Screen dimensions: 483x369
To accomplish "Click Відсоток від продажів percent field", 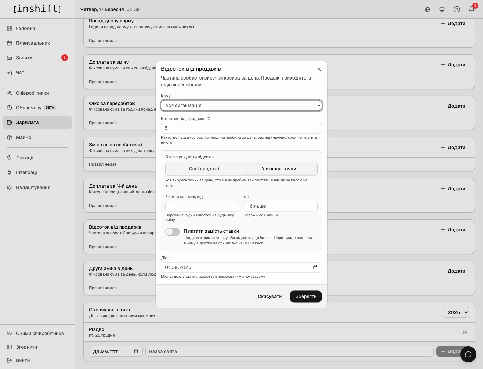I will pos(241,128).
